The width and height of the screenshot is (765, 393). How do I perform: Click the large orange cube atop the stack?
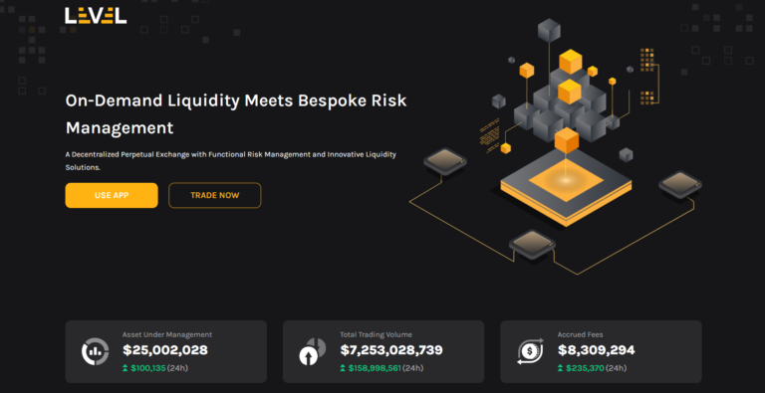click(x=571, y=61)
